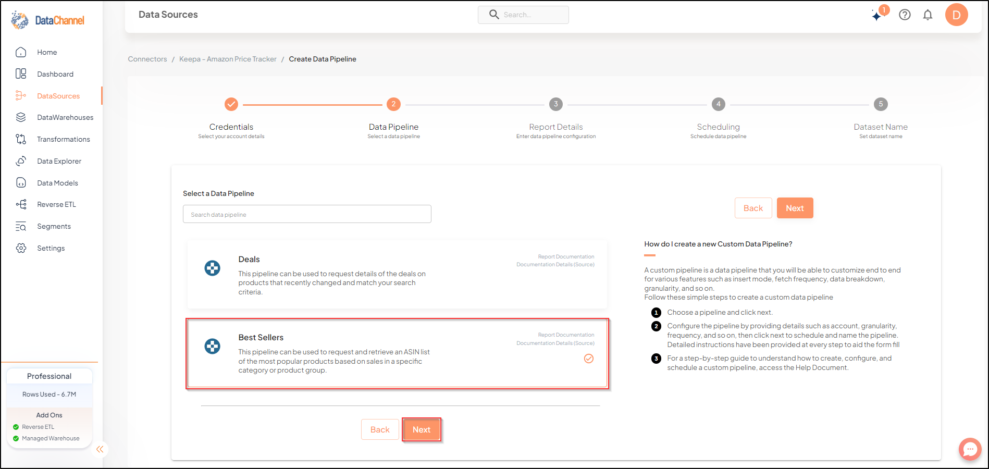
Task: Click the upper Back button
Action: (753, 208)
